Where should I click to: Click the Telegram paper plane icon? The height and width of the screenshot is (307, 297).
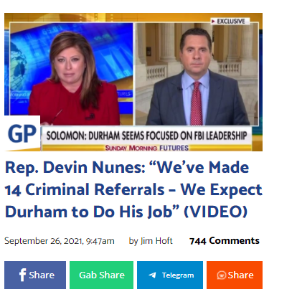152,275
